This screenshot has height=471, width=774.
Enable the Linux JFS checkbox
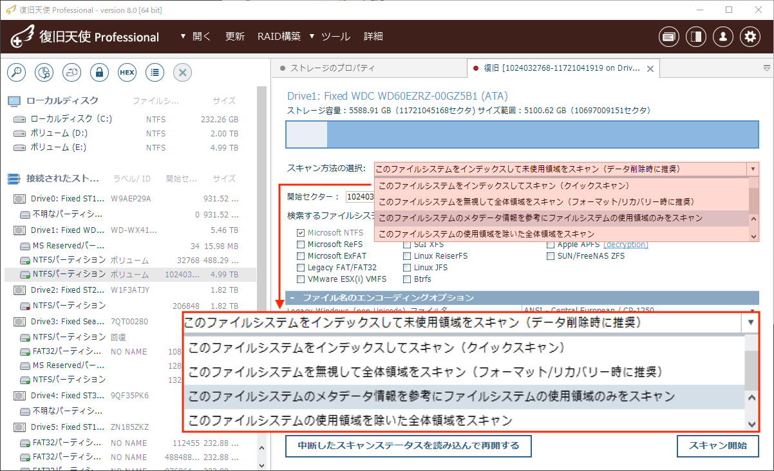(x=407, y=268)
